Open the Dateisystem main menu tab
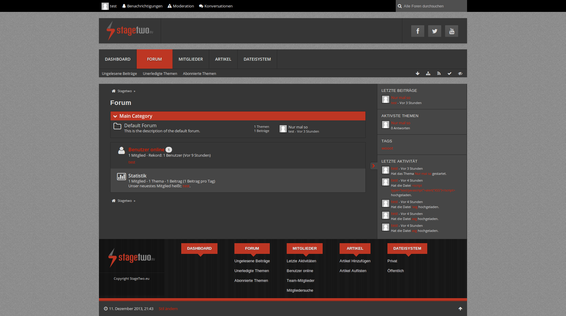The height and width of the screenshot is (316, 566). (x=257, y=59)
